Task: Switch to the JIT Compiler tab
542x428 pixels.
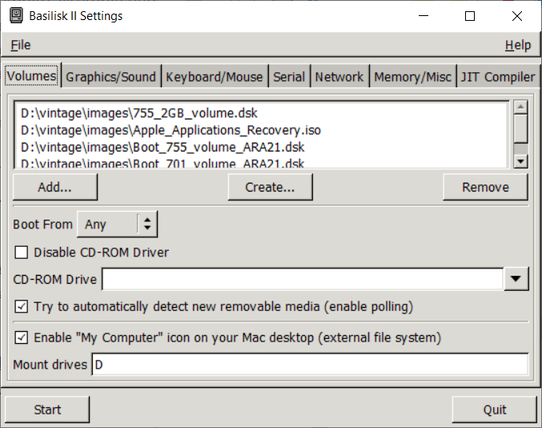Action: click(497, 77)
